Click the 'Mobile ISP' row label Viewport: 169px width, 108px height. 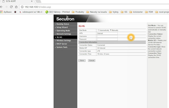pyautogui.click(x=83, y=48)
